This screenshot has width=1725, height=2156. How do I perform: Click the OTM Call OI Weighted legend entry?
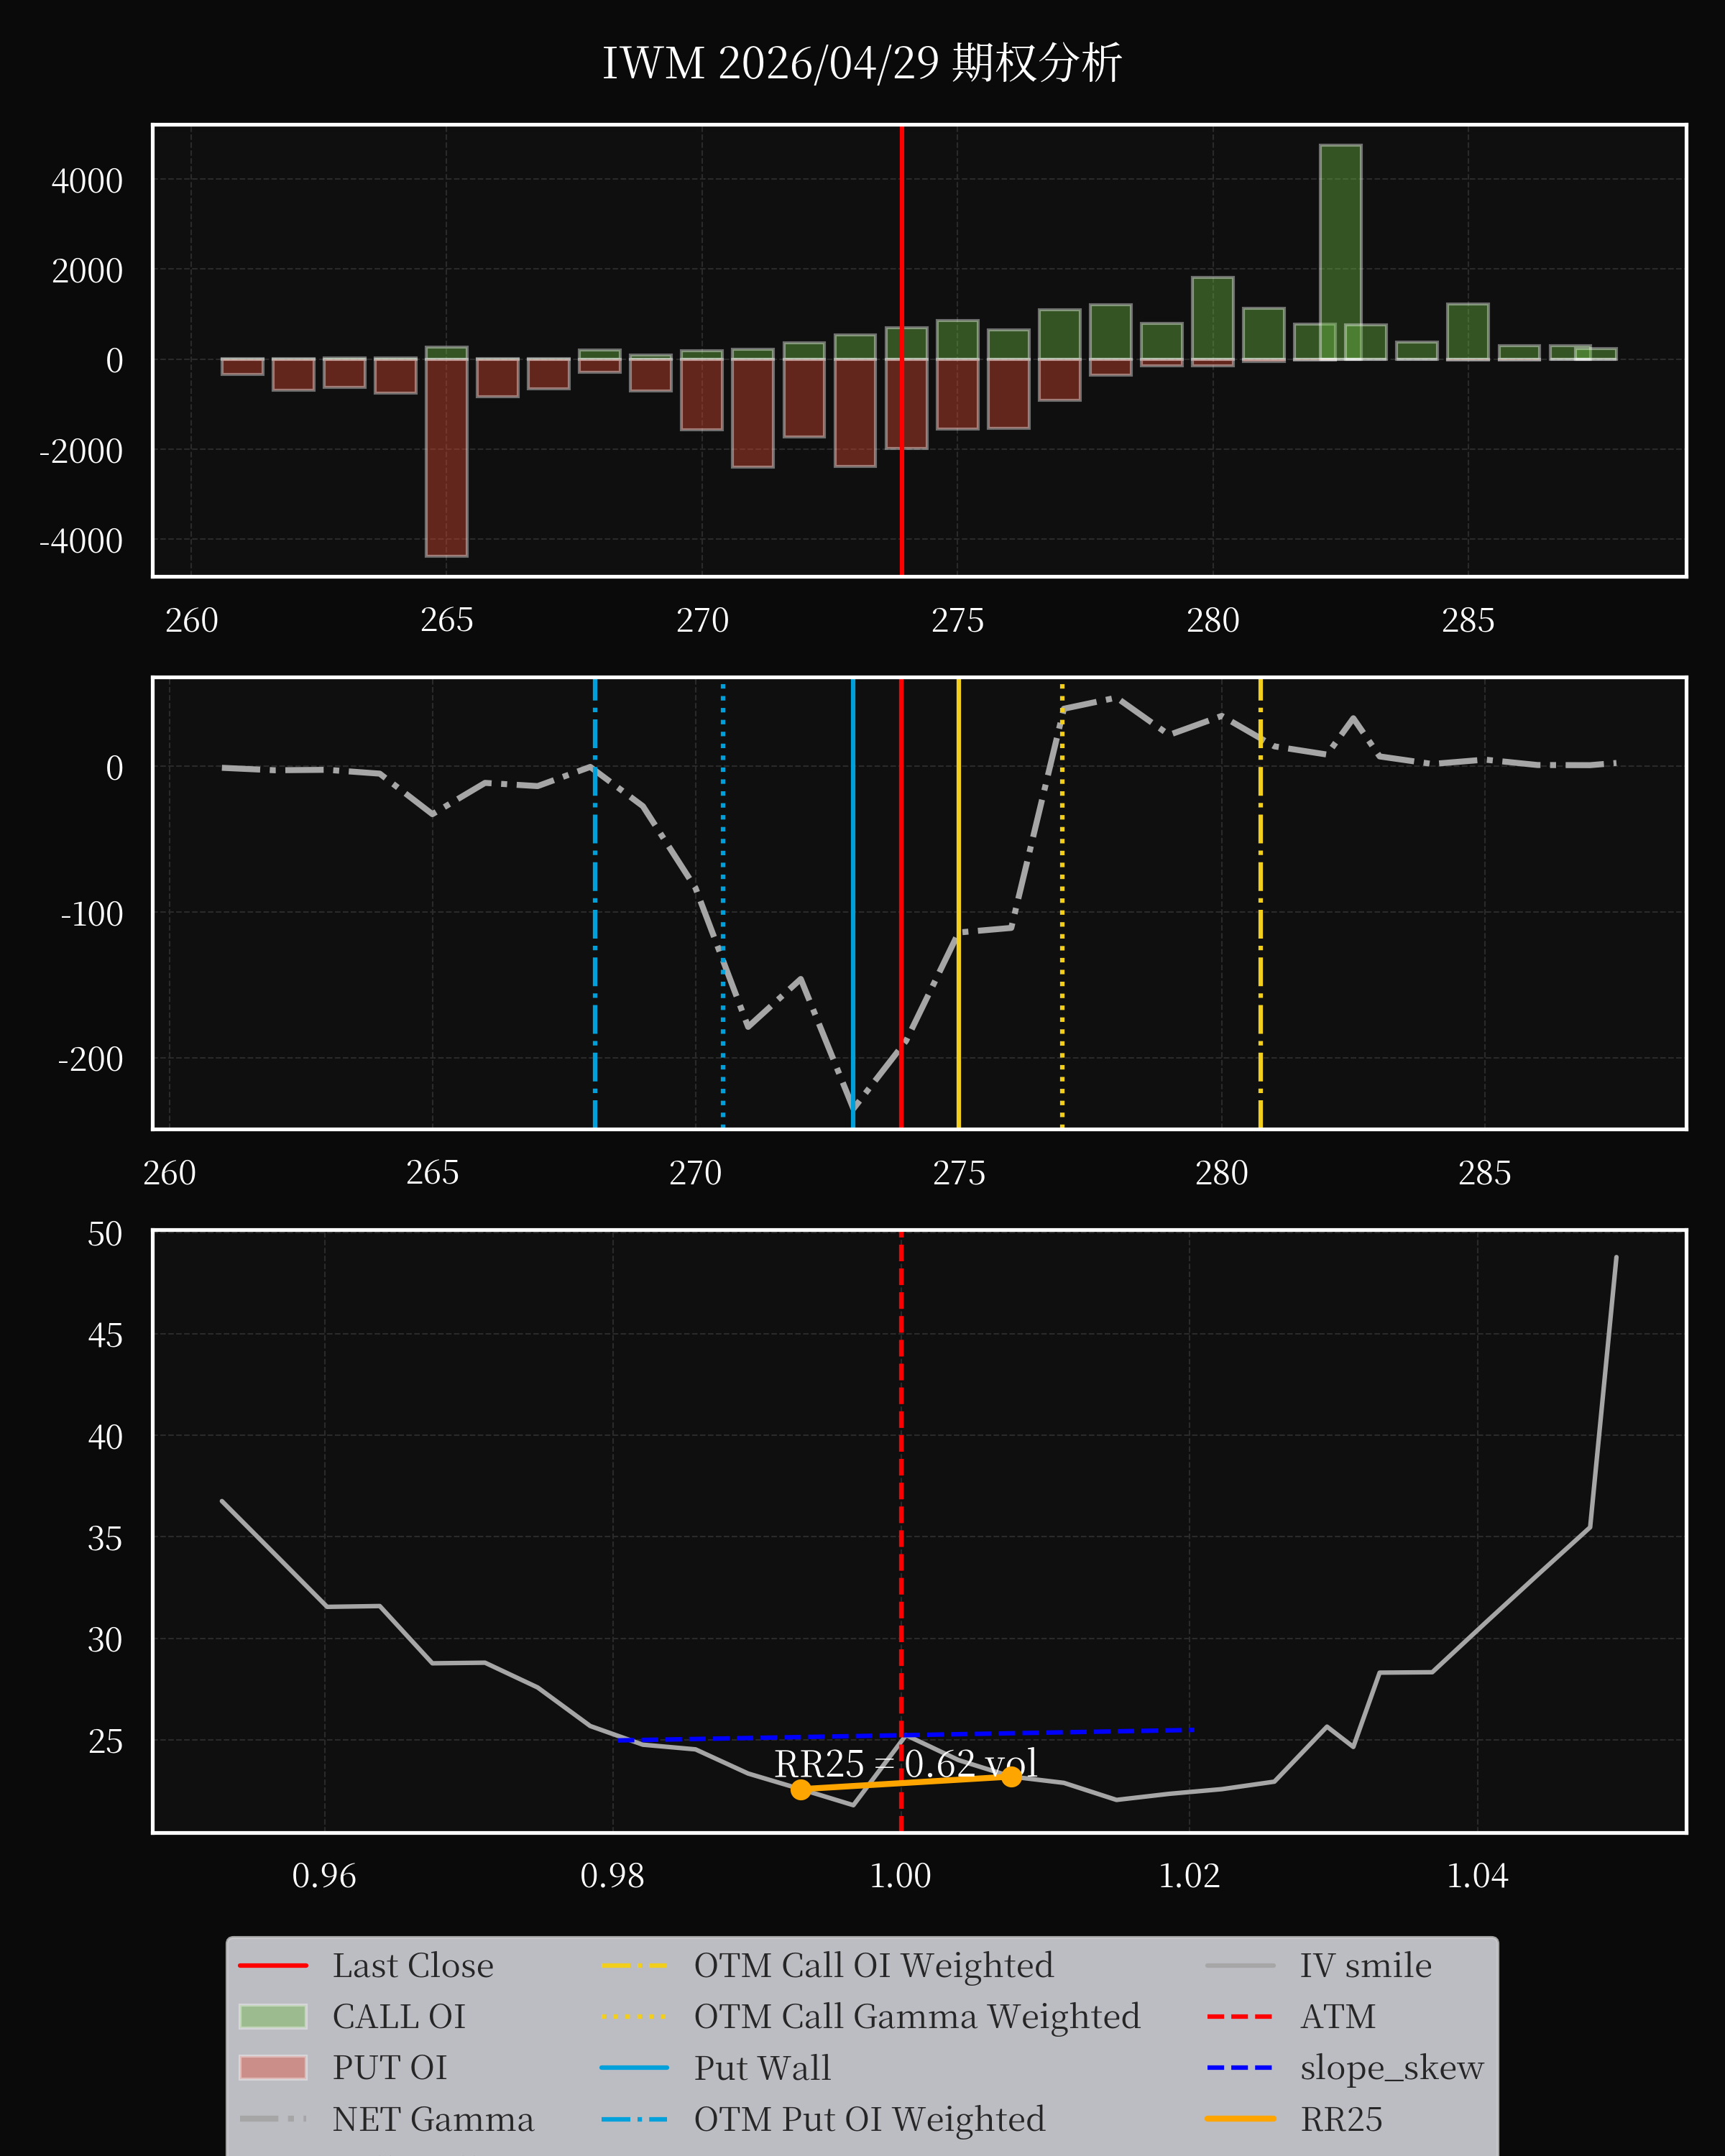point(827,1965)
